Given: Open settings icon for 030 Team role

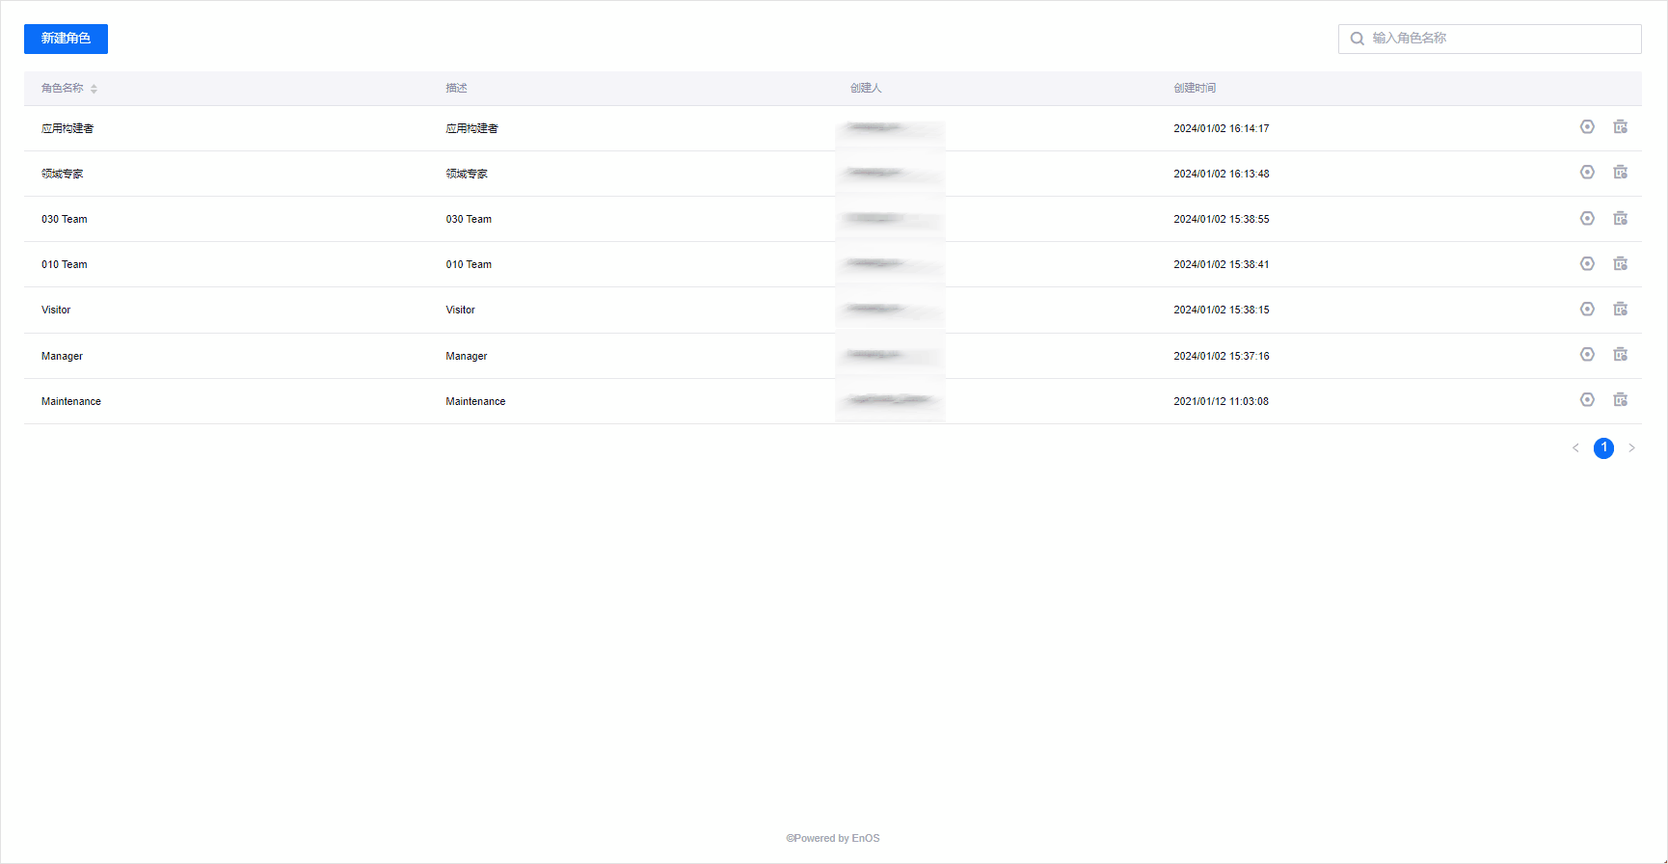Looking at the screenshot, I should (1587, 219).
